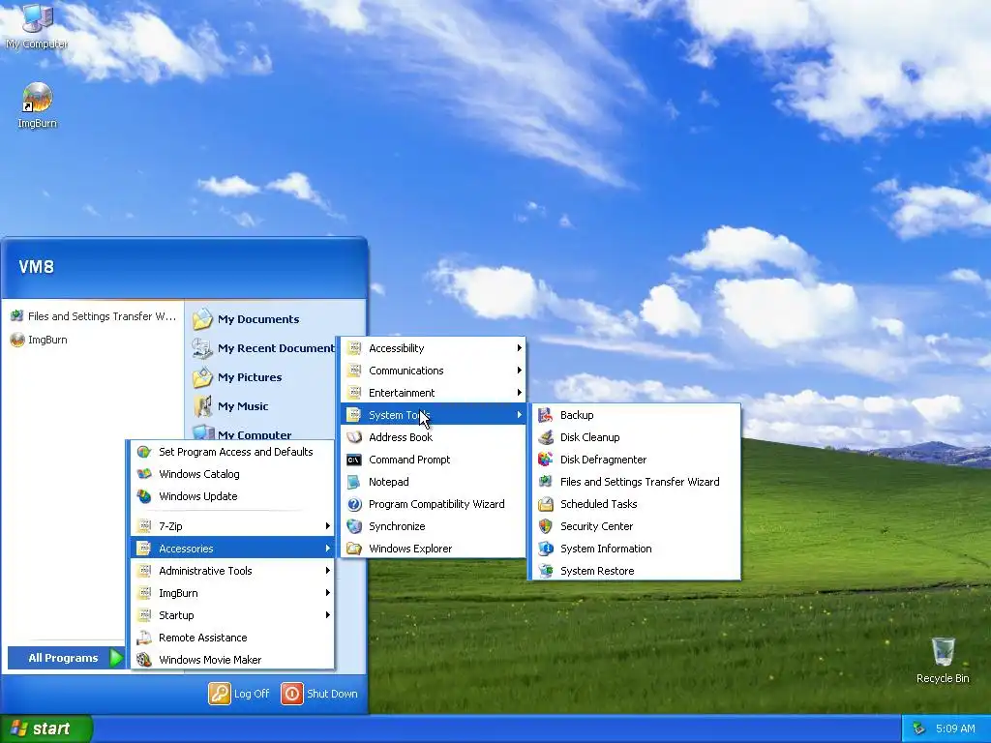Image resolution: width=991 pixels, height=743 pixels.
Task: Open My Music from Start menu
Action: (x=230, y=406)
